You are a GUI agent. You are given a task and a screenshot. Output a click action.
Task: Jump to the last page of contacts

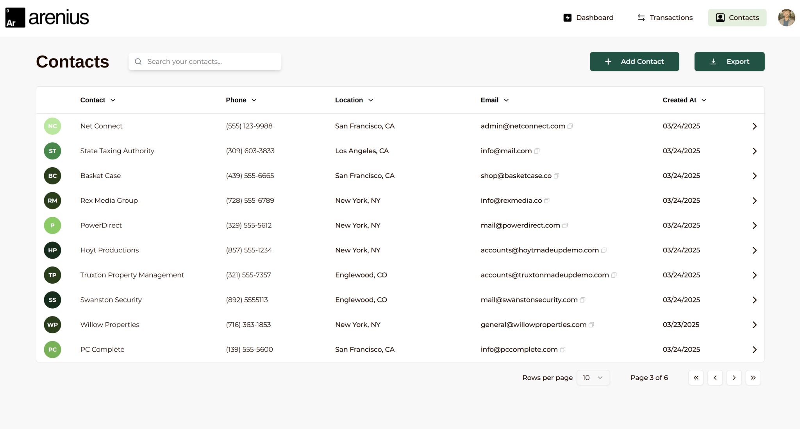753,377
